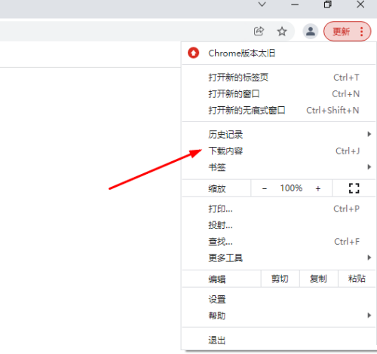Screen dimensions: 377x354
Task: Expand the 更多工具 submenu
Action: coord(278,258)
